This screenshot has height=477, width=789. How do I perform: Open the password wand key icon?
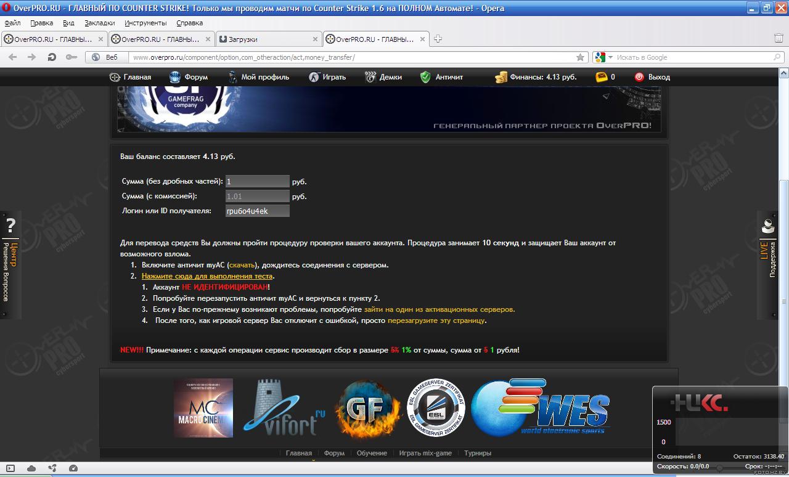[x=72, y=57]
